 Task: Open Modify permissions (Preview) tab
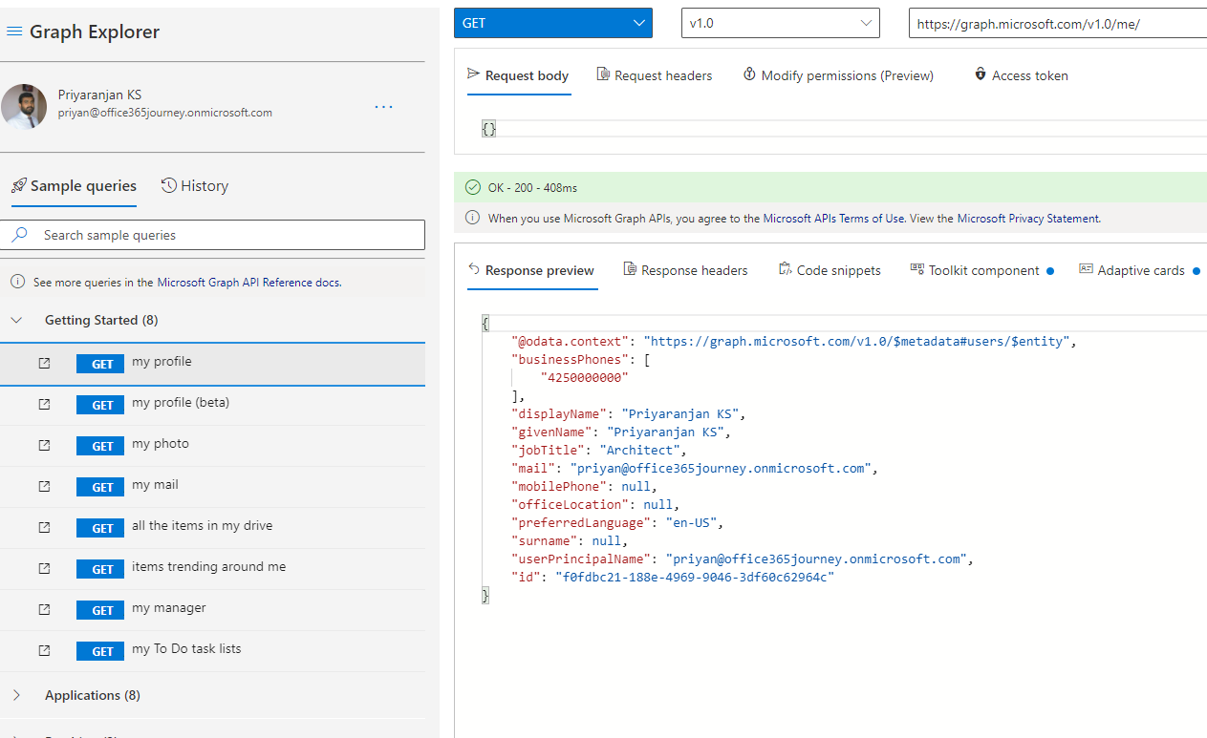click(x=838, y=75)
